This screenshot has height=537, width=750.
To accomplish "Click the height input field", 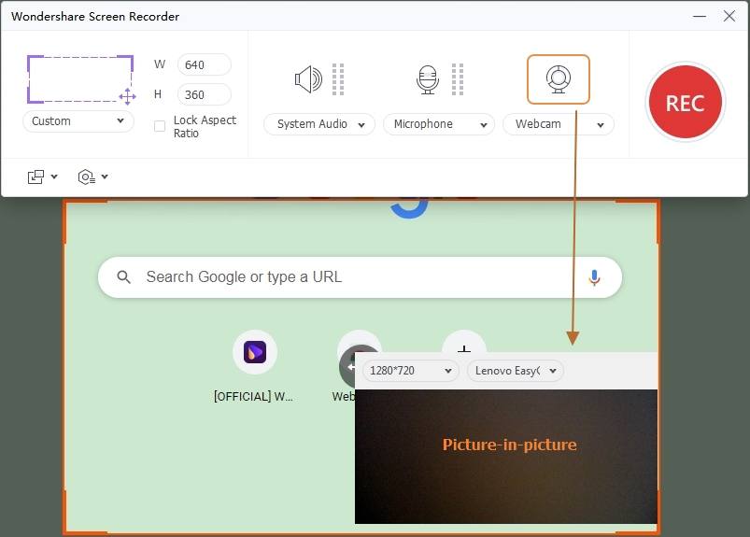I will point(205,94).
